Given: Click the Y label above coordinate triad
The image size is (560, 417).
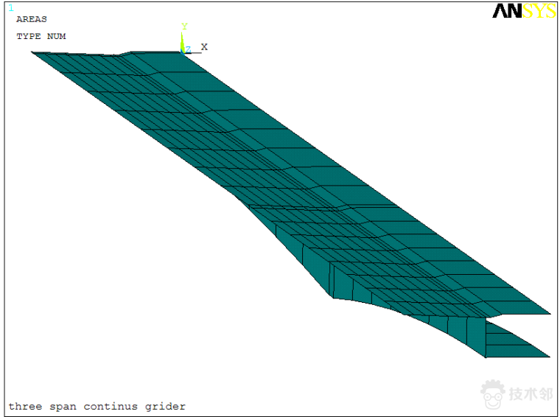Looking at the screenshot, I should click(x=184, y=27).
